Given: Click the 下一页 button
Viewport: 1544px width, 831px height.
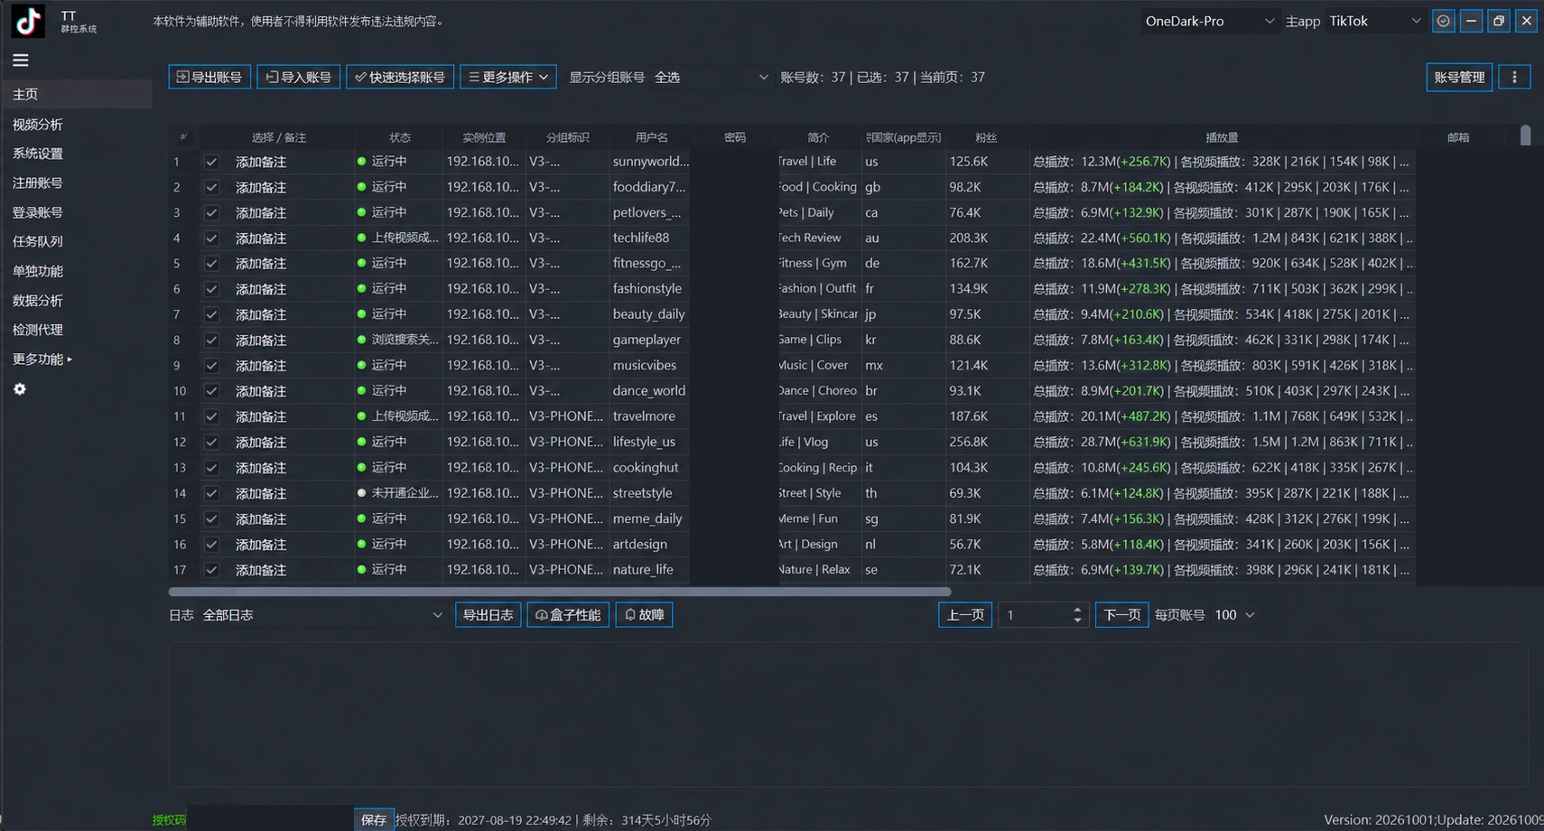Looking at the screenshot, I should (1121, 615).
